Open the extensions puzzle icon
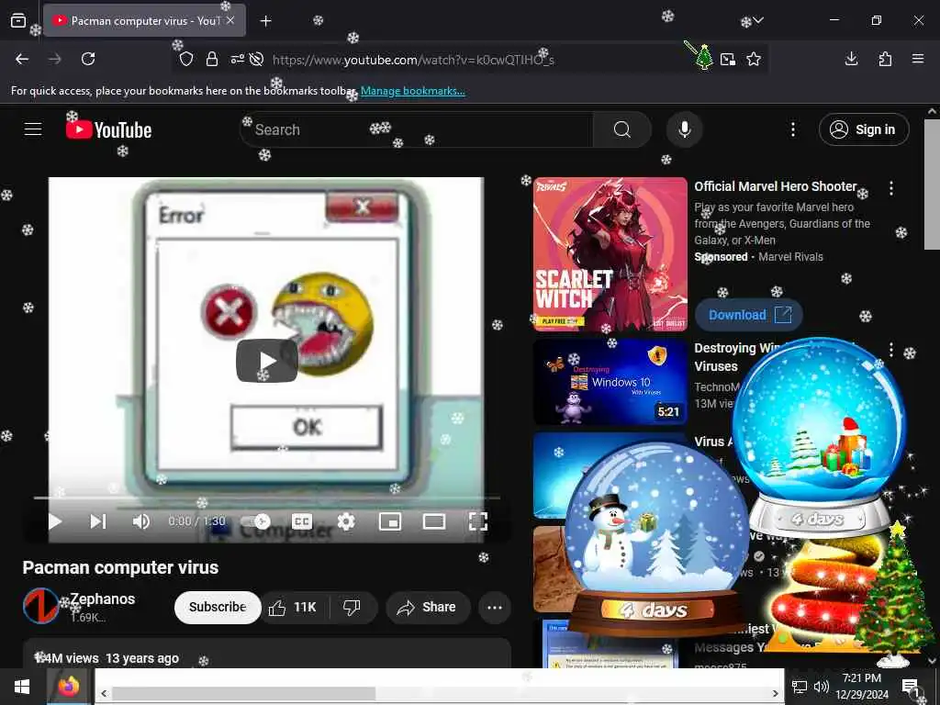Viewport: 940px width, 705px height. pyautogui.click(x=885, y=59)
